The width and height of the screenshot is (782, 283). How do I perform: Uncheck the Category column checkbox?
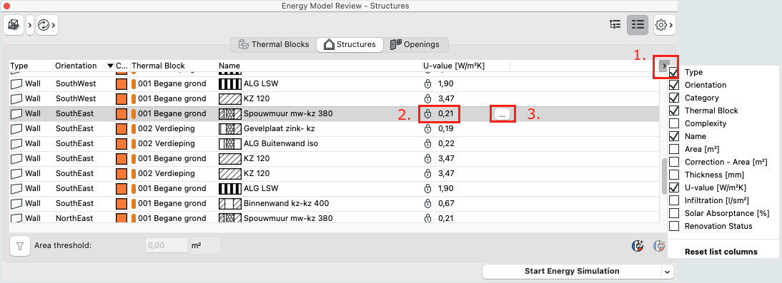pyautogui.click(x=674, y=98)
